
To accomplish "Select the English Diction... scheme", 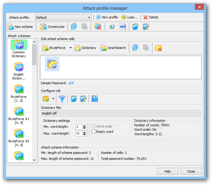I will click(x=19, y=71).
